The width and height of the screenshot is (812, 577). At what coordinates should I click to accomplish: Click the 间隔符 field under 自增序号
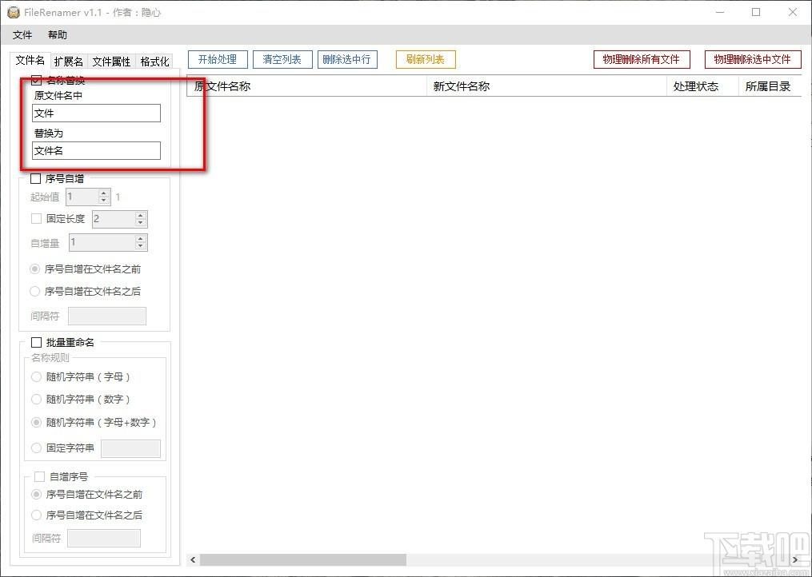[104, 538]
